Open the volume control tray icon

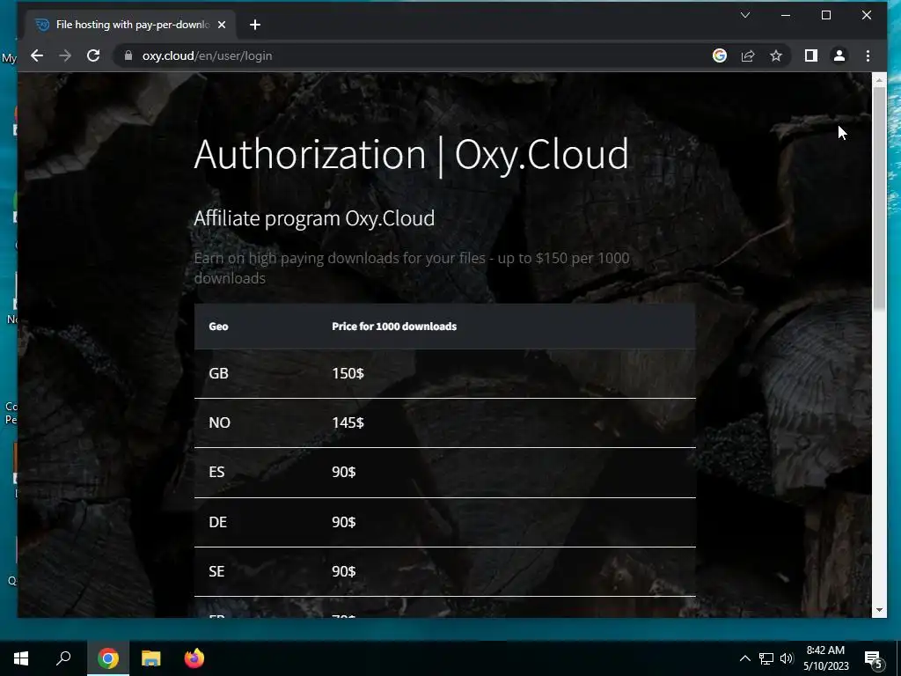787,658
